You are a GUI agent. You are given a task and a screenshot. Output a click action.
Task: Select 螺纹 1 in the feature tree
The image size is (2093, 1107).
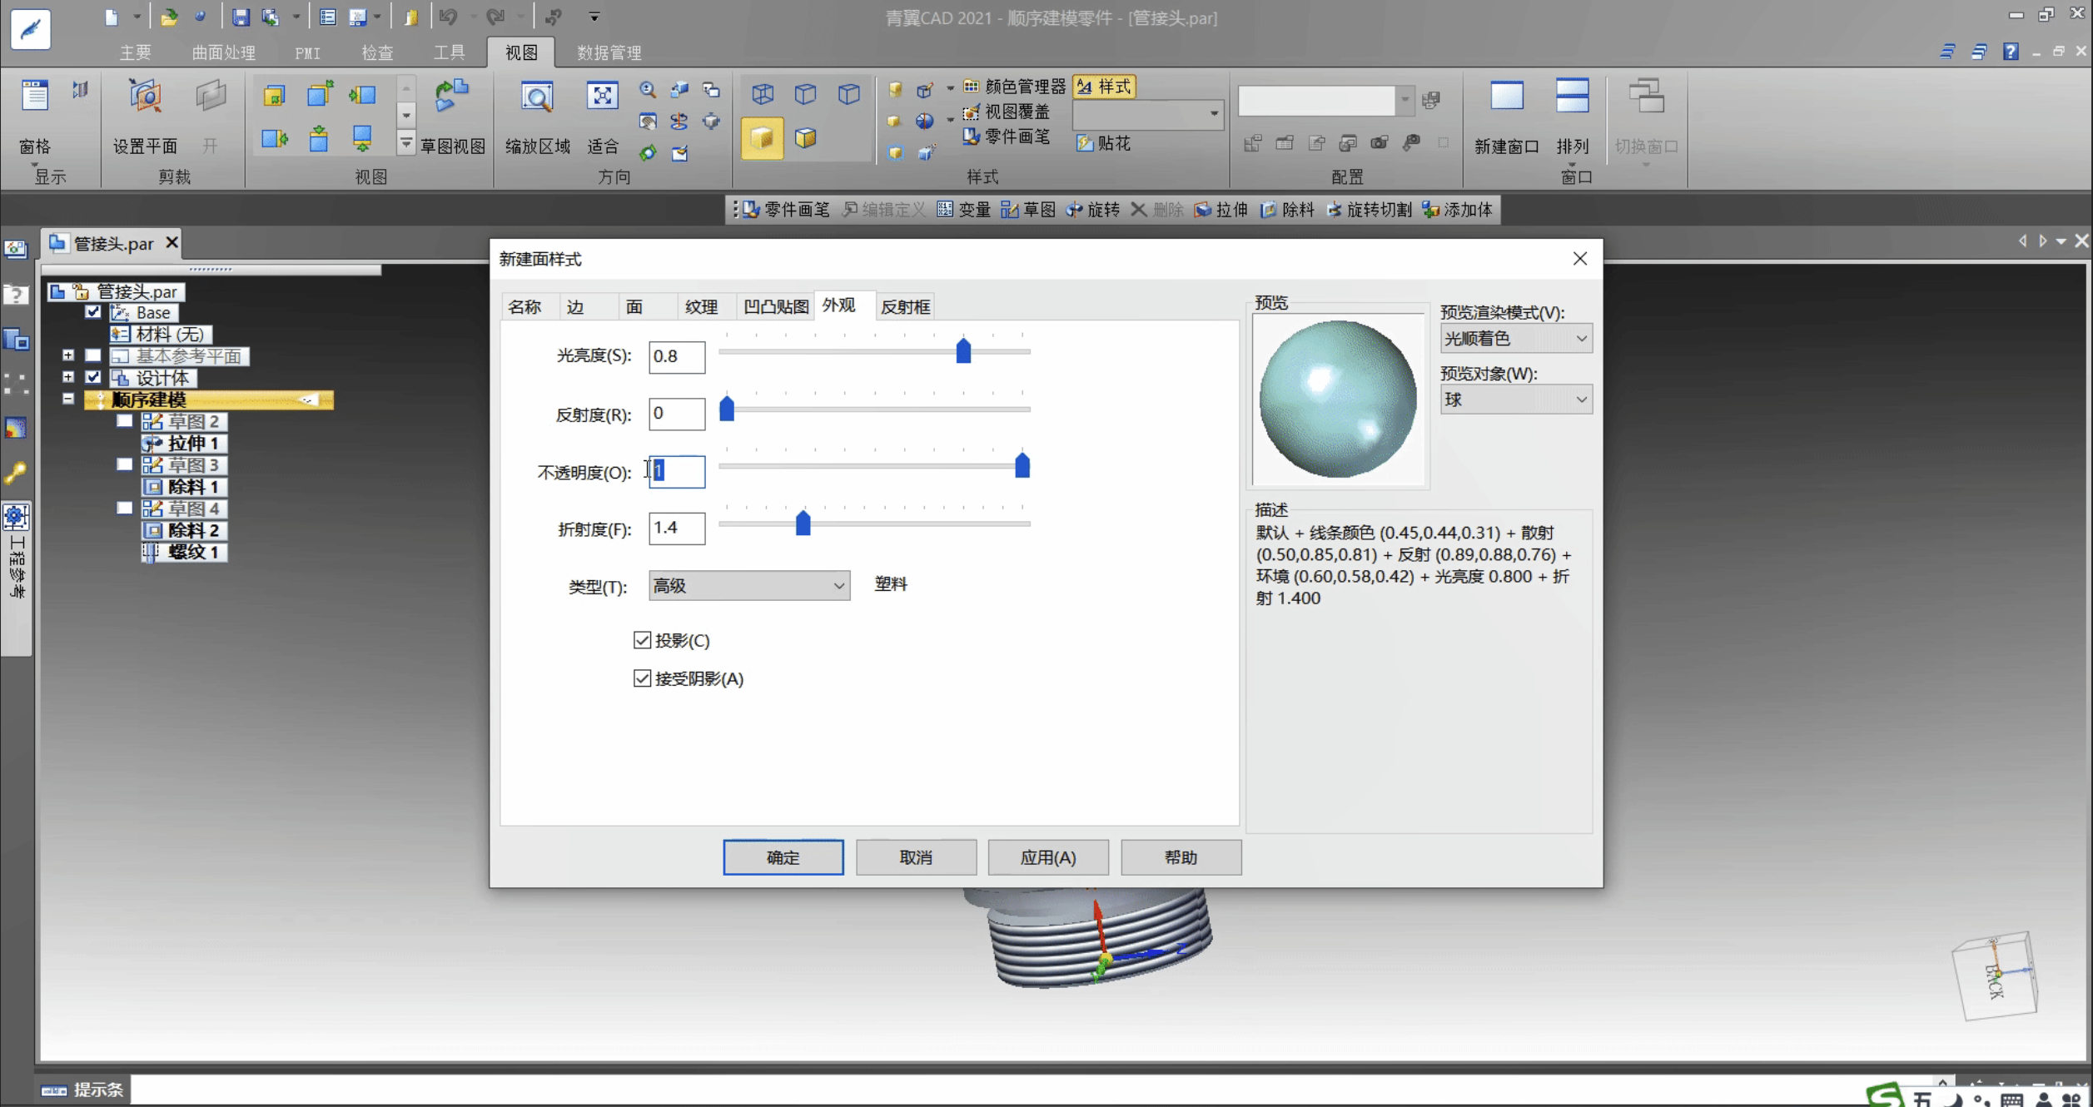click(185, 552)
